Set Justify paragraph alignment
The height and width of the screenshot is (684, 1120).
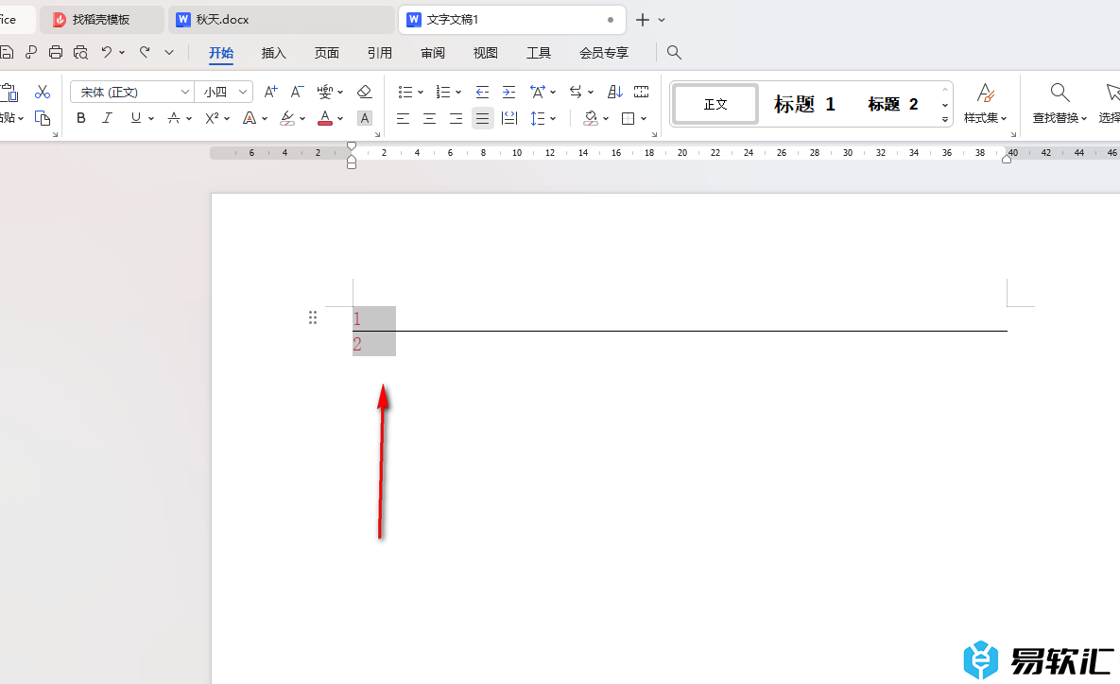(483, 118)
